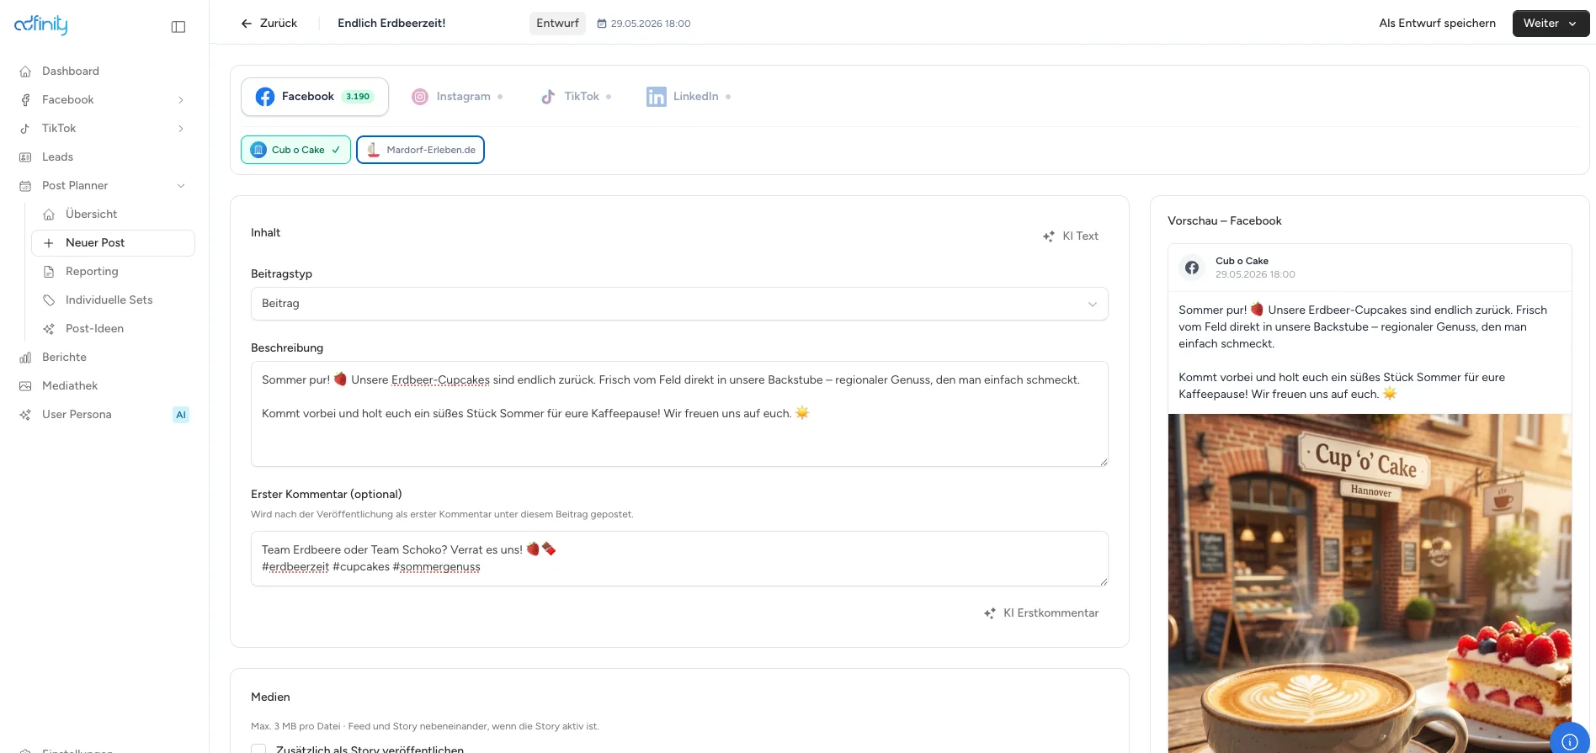Open the Beitragstyp dropdown
Image resolution: width=1596 pixels, height=753 pixels.
679,304
